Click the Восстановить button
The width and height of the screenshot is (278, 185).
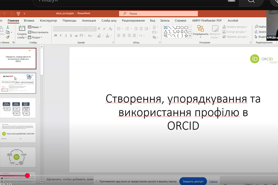click(x=38, y=32)
